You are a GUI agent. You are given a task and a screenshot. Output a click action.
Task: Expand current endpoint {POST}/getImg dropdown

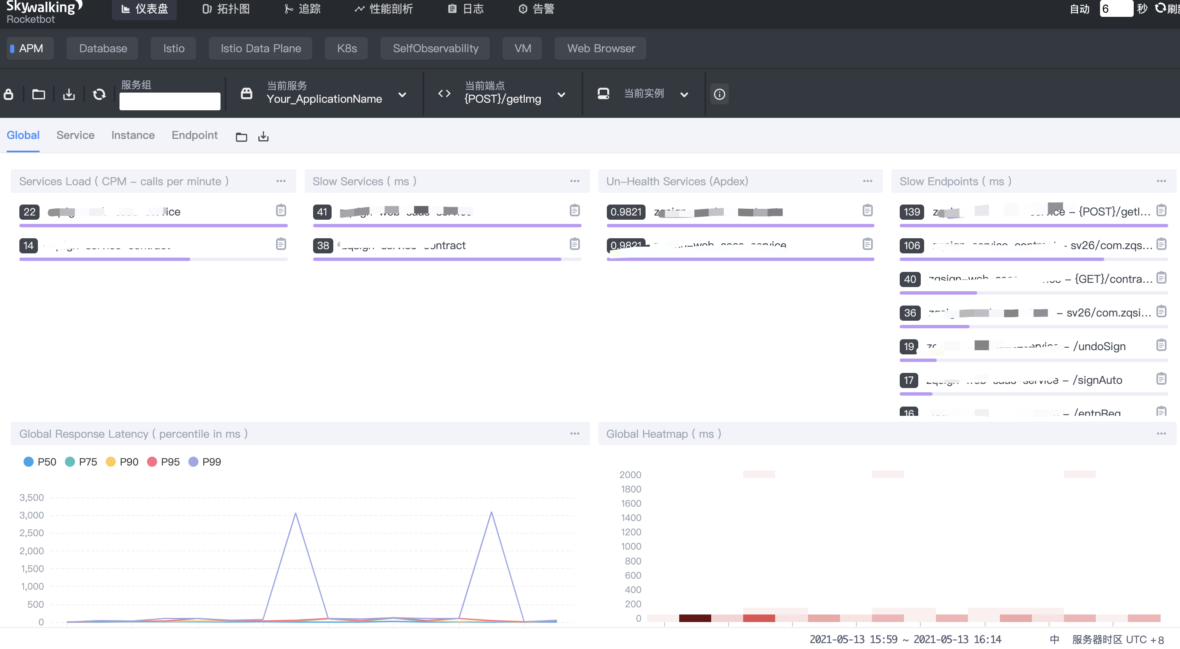(561, 95)
